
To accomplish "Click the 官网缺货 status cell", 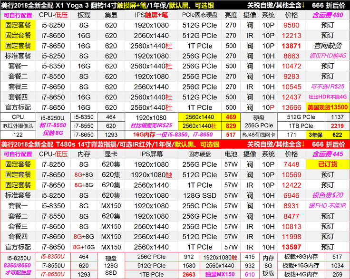I will coord(328,46).
